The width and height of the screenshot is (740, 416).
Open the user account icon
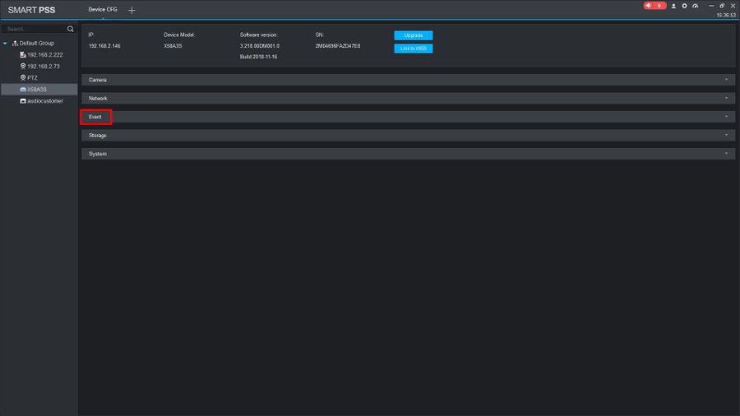(673, 6)
